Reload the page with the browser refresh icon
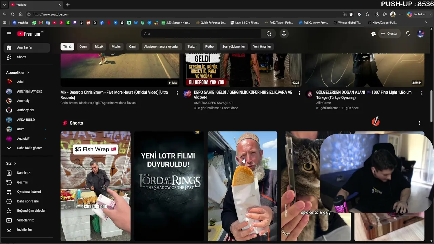434x244 pixels. tap(13, 14)
